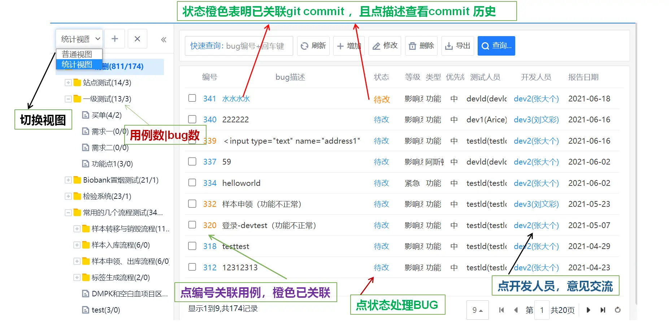Click the 删除 delete button
This screenshot has height=336, width=669.
pos(421,46)
